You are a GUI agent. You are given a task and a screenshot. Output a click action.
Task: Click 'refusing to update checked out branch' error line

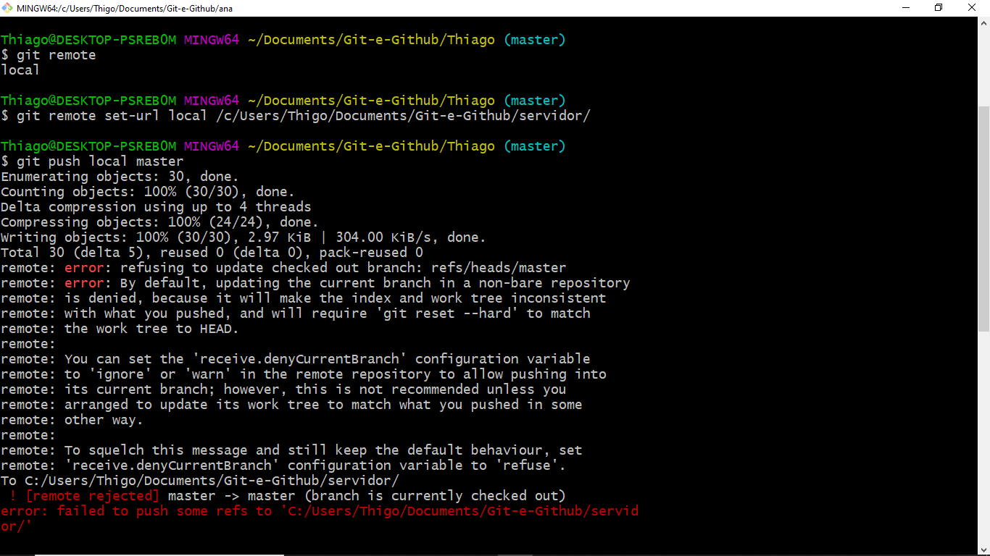click(283, 268)
